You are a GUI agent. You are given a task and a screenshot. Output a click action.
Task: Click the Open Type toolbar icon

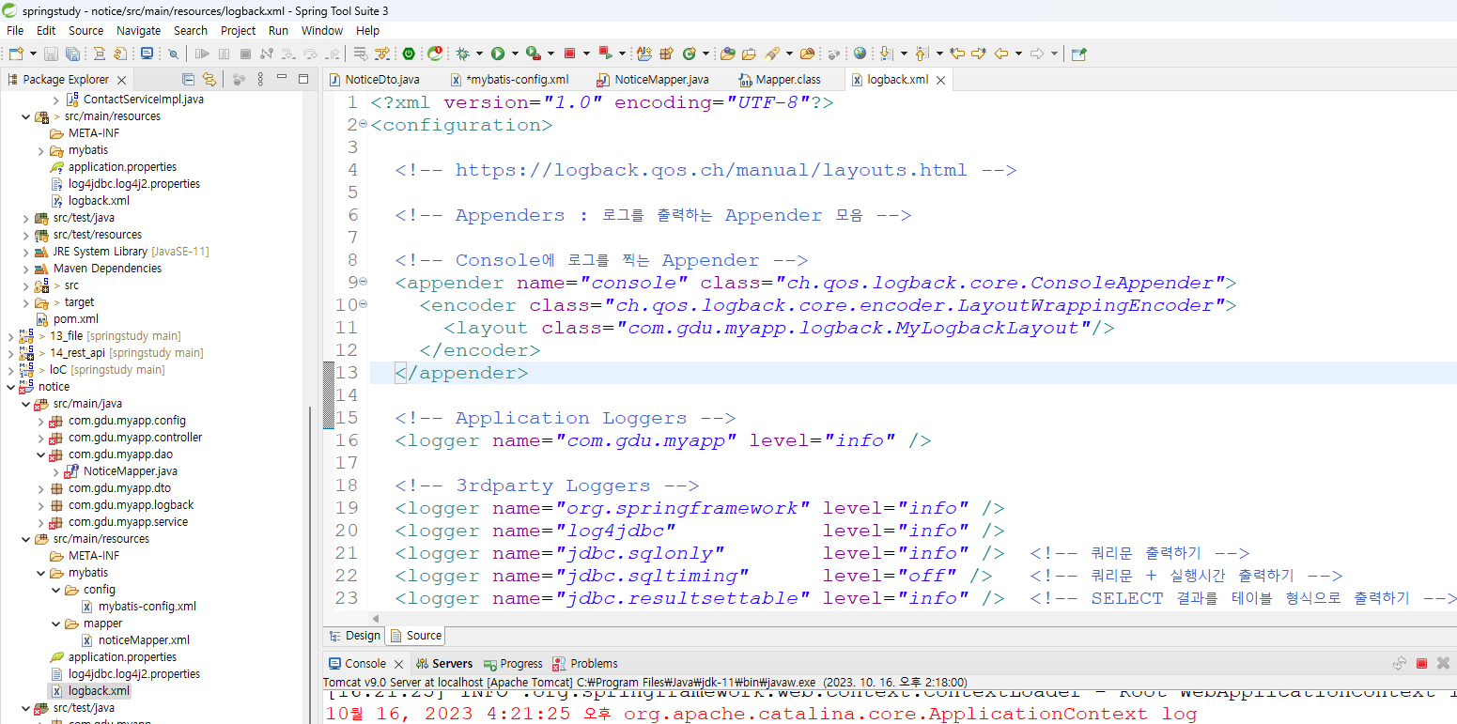tap(729, 54)
